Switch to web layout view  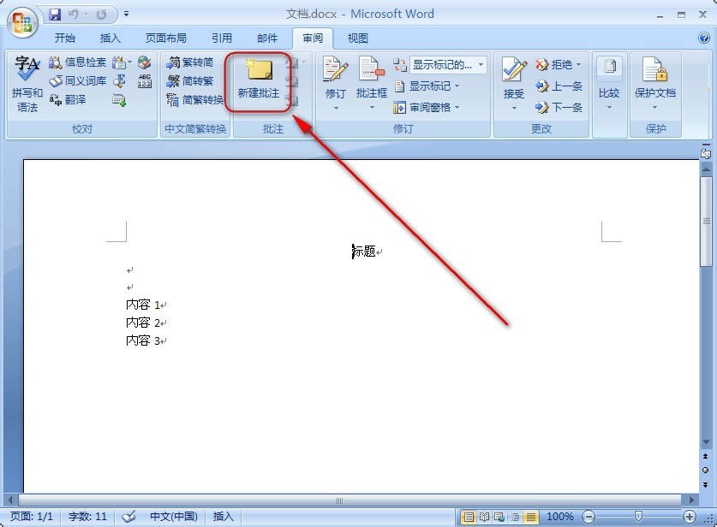(x=499, y=517)
